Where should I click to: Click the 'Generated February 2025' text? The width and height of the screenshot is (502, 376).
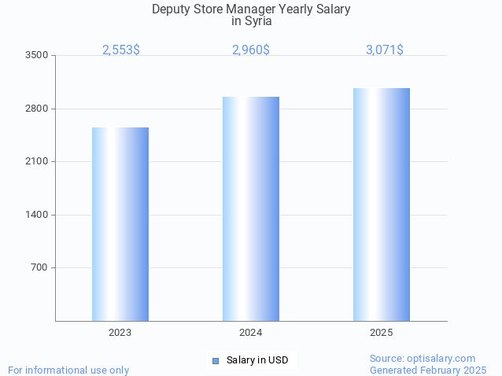point(428,370)
